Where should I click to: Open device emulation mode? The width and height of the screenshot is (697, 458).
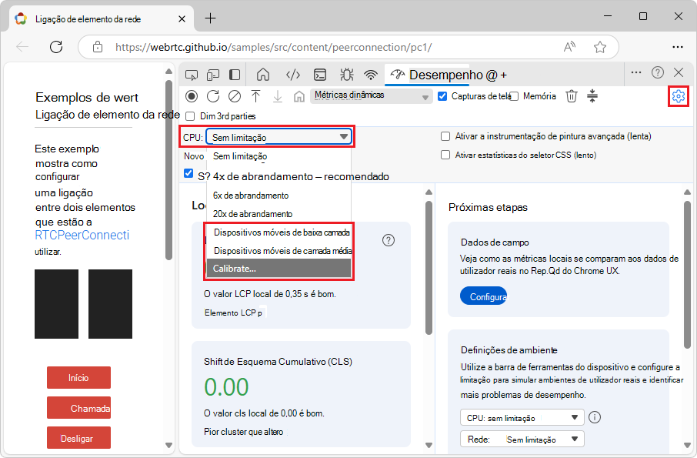(213, 75)
